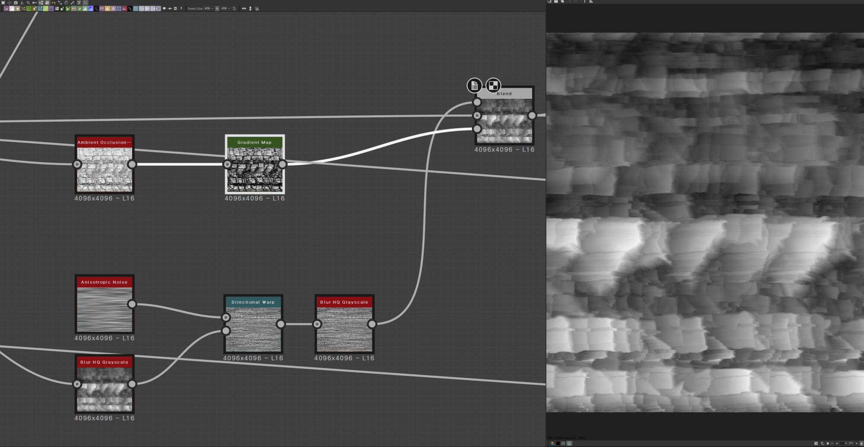Toggle the zoom lock icon in 2D view
864x447 pixels.
(x=861, y=443)
